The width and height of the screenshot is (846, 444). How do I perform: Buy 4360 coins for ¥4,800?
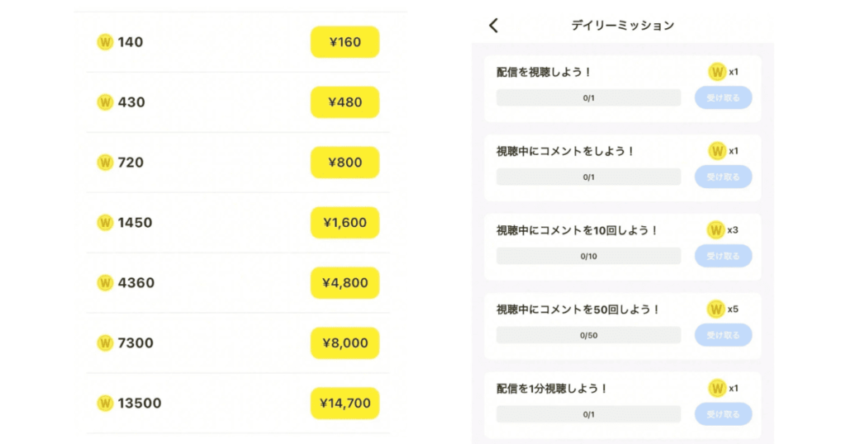coord(345,283)
